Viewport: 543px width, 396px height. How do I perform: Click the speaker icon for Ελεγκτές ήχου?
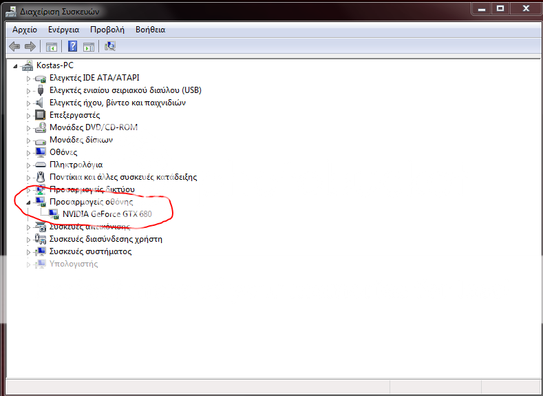40,103
